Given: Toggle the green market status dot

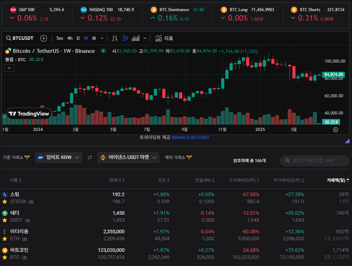Looking at the screenshot, I should 103,51.
